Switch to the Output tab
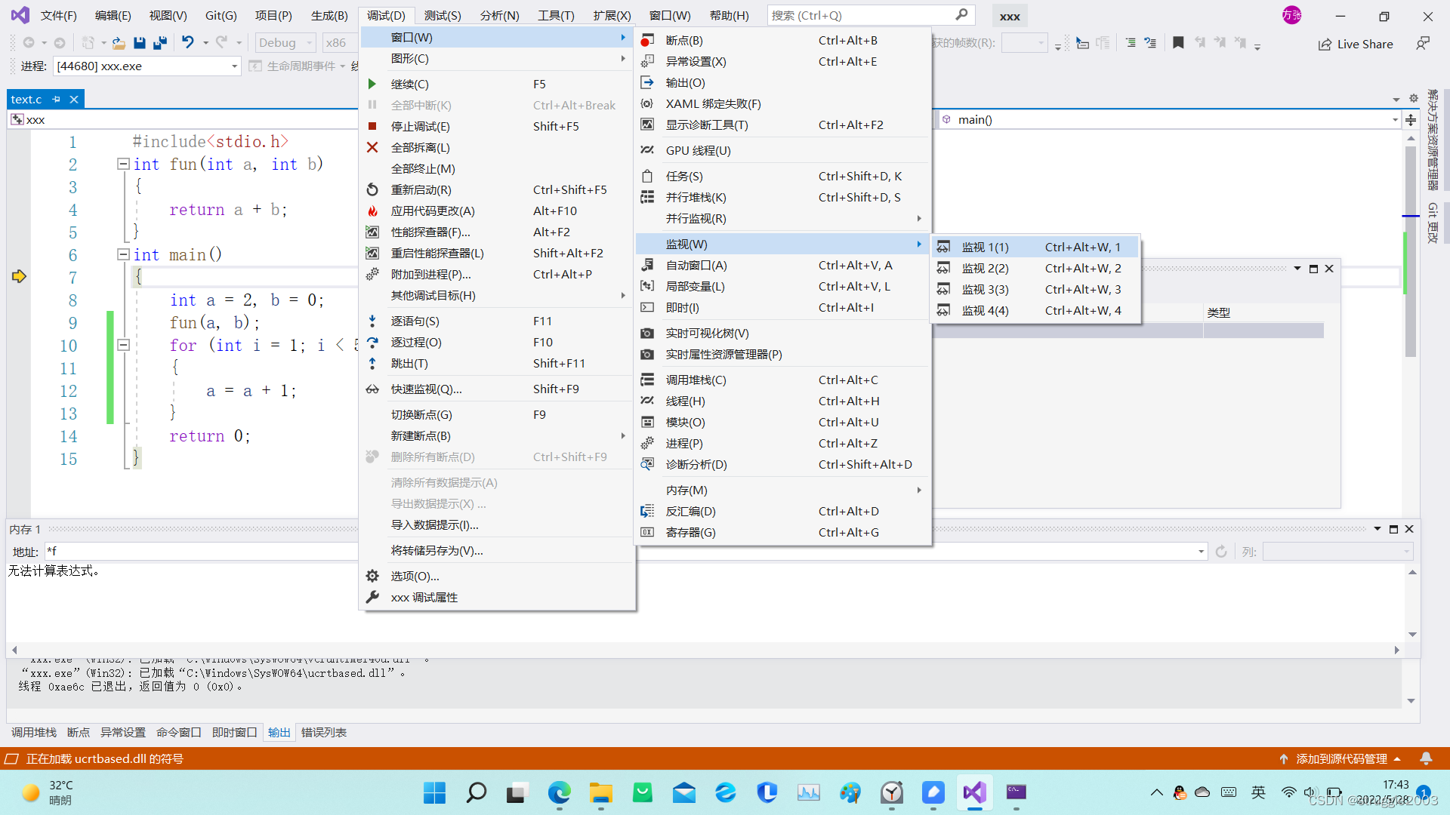Screen dimensions: 1450x815 279,732
